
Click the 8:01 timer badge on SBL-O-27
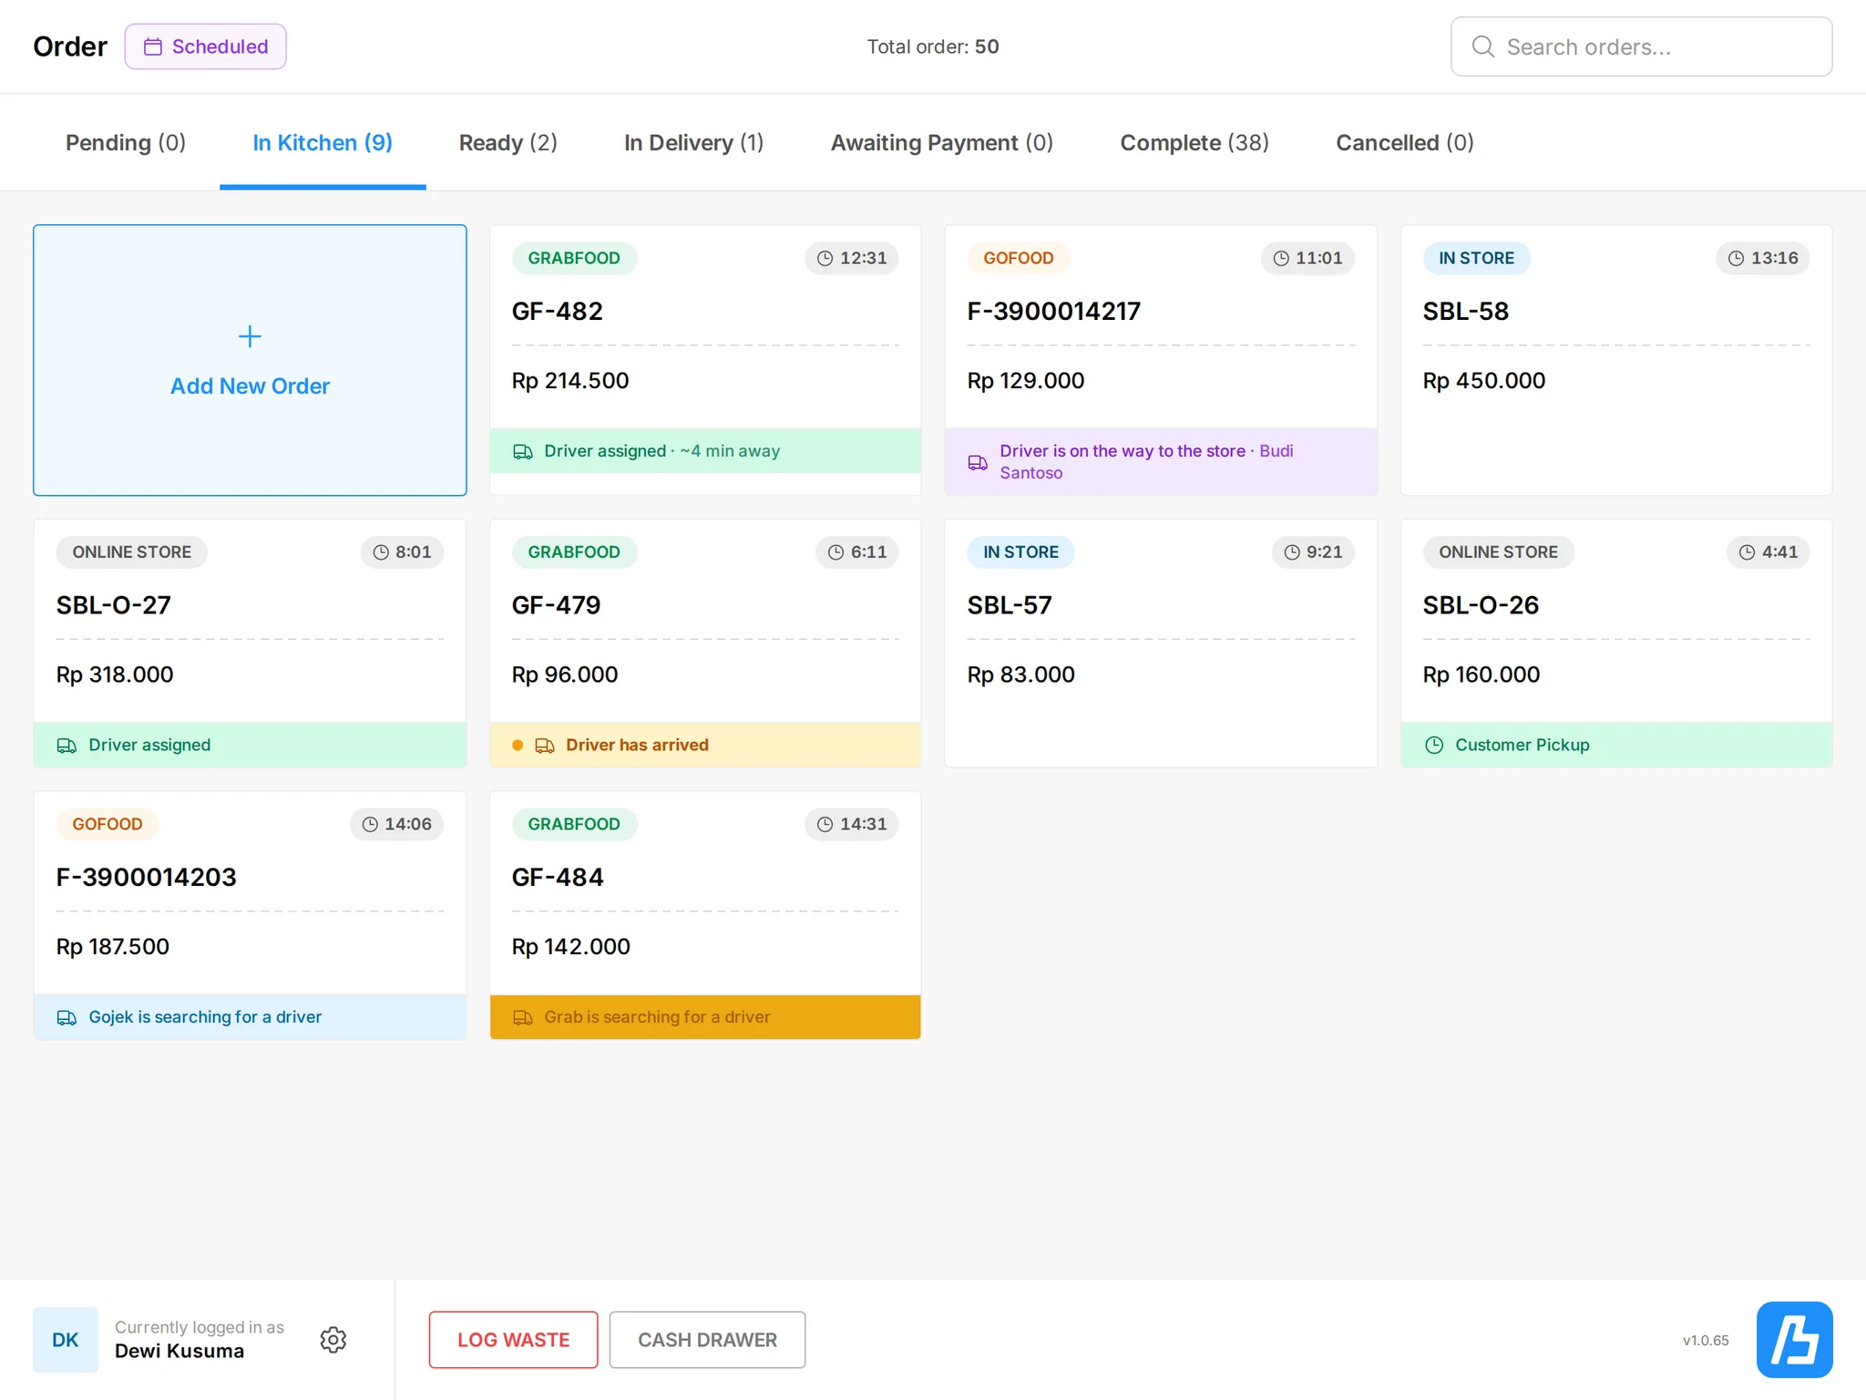click(x=402, y=552)
